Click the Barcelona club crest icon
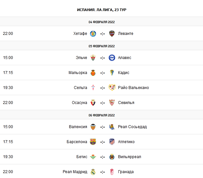The height and width of the screenshot is (178, 203). coord(93,142)
